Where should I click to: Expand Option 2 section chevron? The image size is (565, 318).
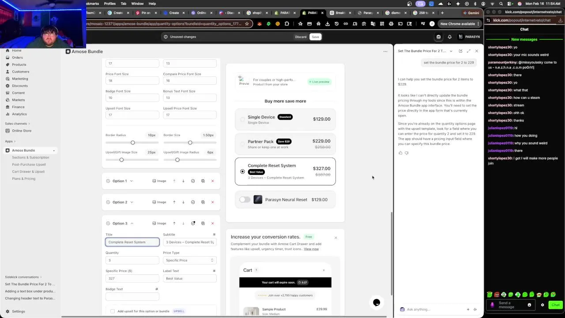click(x=132, y=202)
